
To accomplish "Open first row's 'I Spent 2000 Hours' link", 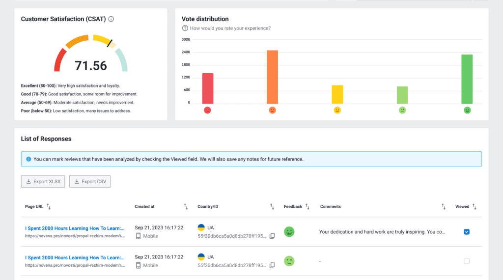I will (x=75, y=228).
